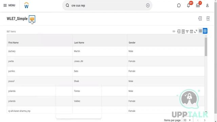Click the Workday home logo
Screen dimensions: 217x122
pos(26,5)
